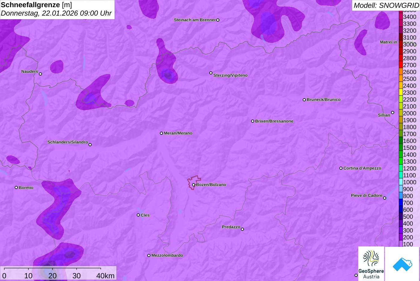Click the 1000 cyan legend swatch

(x=400, y=182)
